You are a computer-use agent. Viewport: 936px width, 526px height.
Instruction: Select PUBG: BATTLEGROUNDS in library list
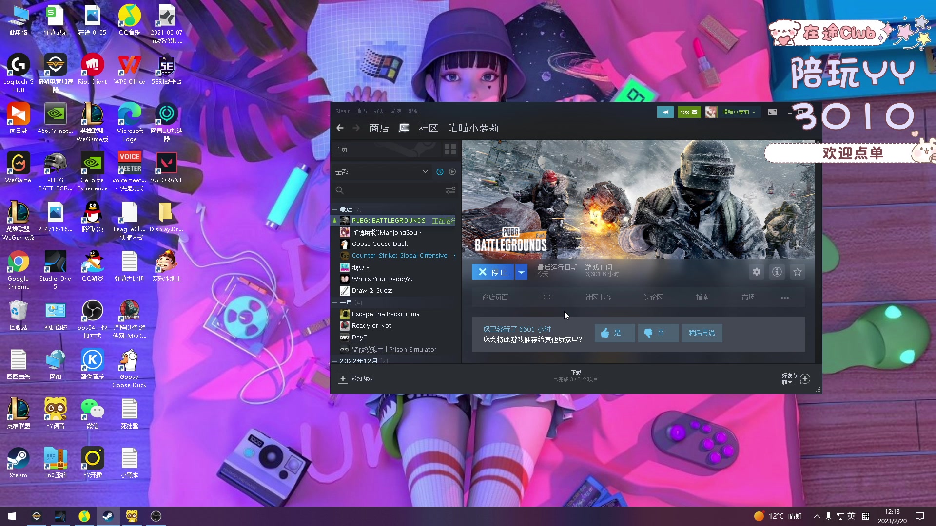click(393, 221)
